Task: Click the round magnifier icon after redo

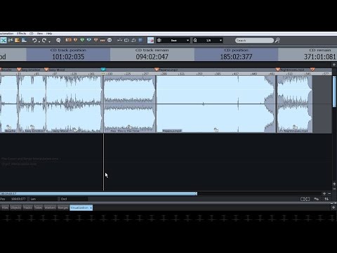Action: (58, 41)
